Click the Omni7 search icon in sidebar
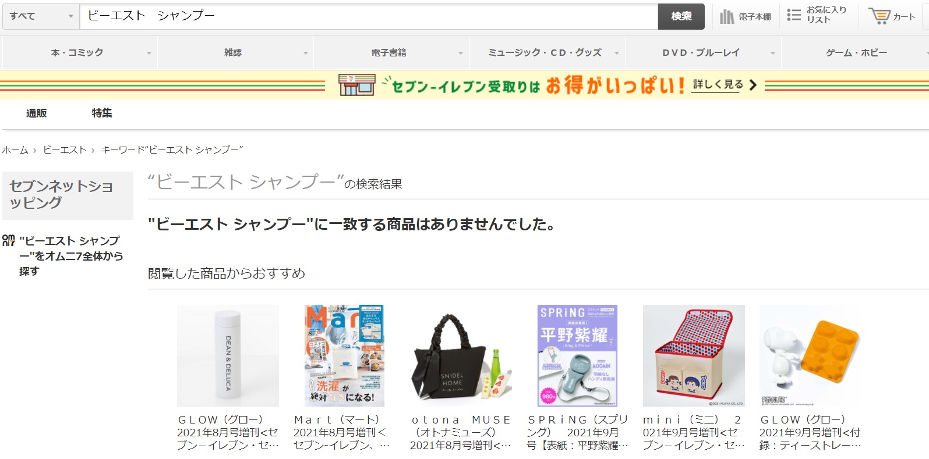 [x=9, y=240]
